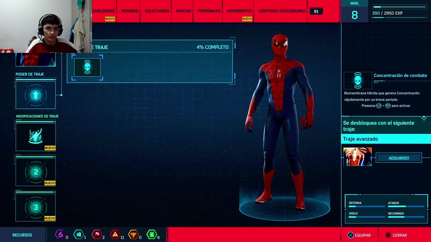The image size is (431, 242).
Task: Click the cross button icon beside EQUIPAR
Action: point(351,235)
